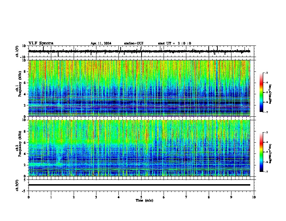
Task: Click the ch.1 spectrogram color scale bar
Action: pyautogui.click(x=261, y=92)
